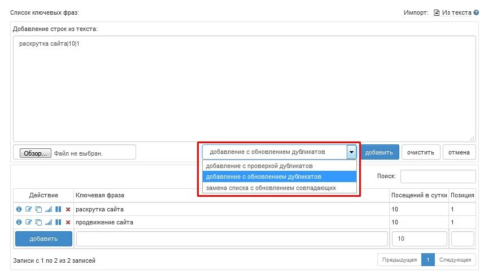Viewport: 484px width, 274px height.
Task: Click the 'Обзор...' file browse button
Action: point(36,153)
